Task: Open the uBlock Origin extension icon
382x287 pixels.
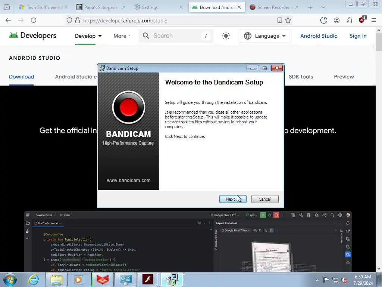Action: pyautogui.click(x=362, y=20)
